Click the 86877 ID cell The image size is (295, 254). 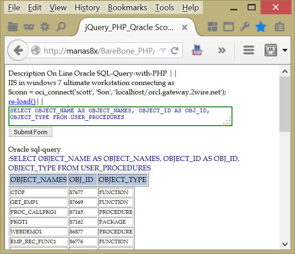(83, 231)
